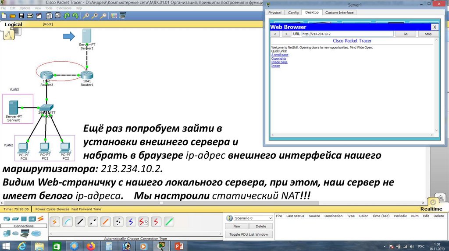Select the End Devices category
This screenshot has height=251, width=449.
click(6, 234)
